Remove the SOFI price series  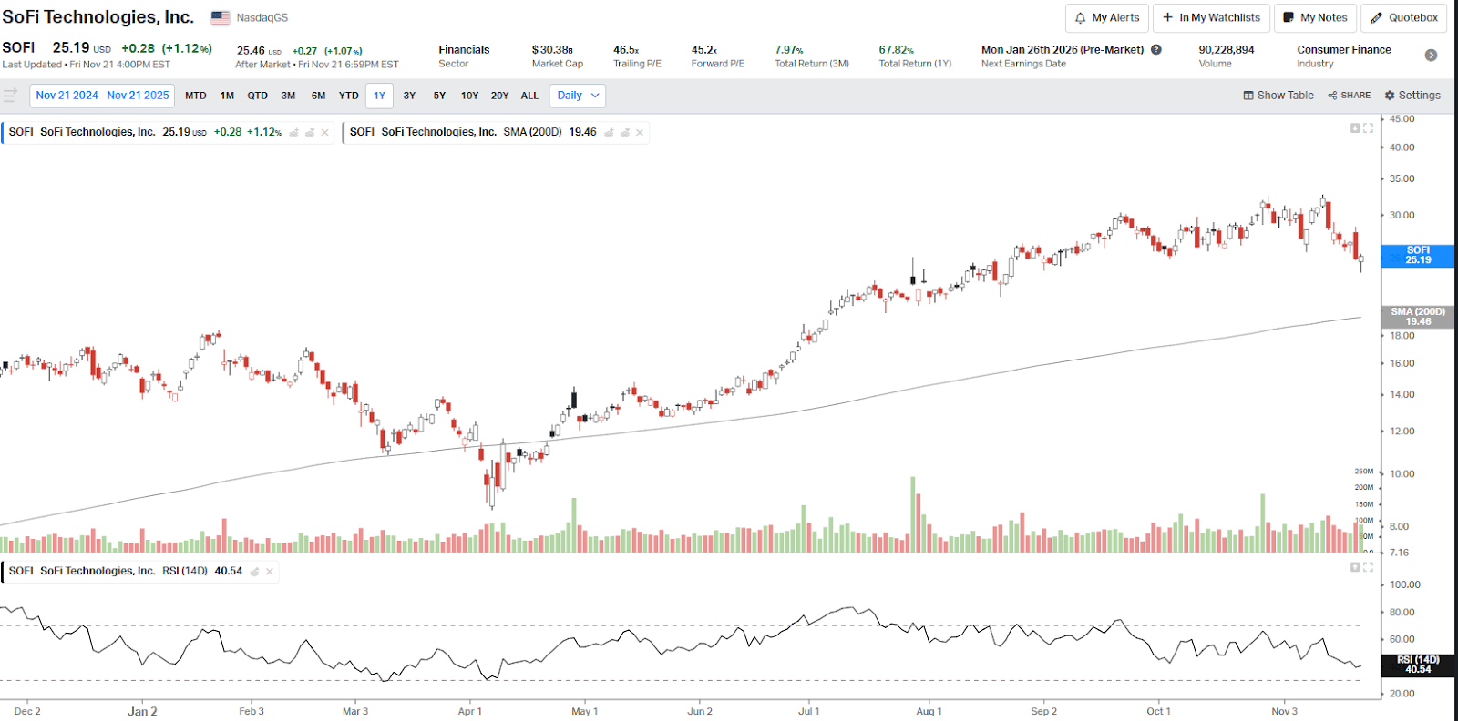[x=325, y=133]
